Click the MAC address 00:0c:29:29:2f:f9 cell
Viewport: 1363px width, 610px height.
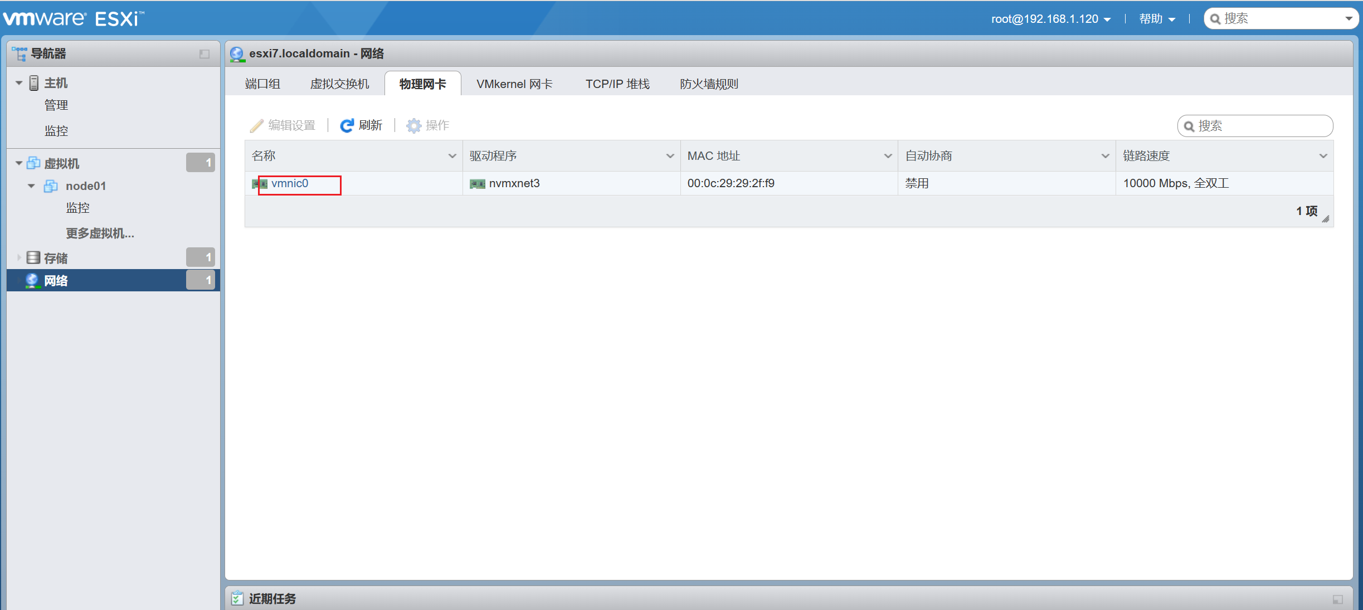click(x=789, y=183)
